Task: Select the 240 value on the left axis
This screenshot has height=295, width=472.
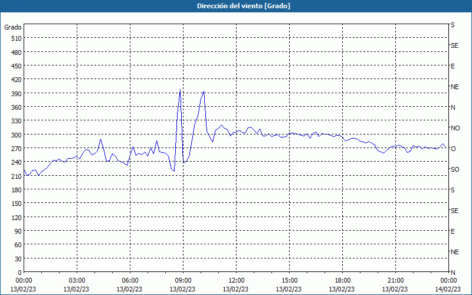Action: point(17,162)
